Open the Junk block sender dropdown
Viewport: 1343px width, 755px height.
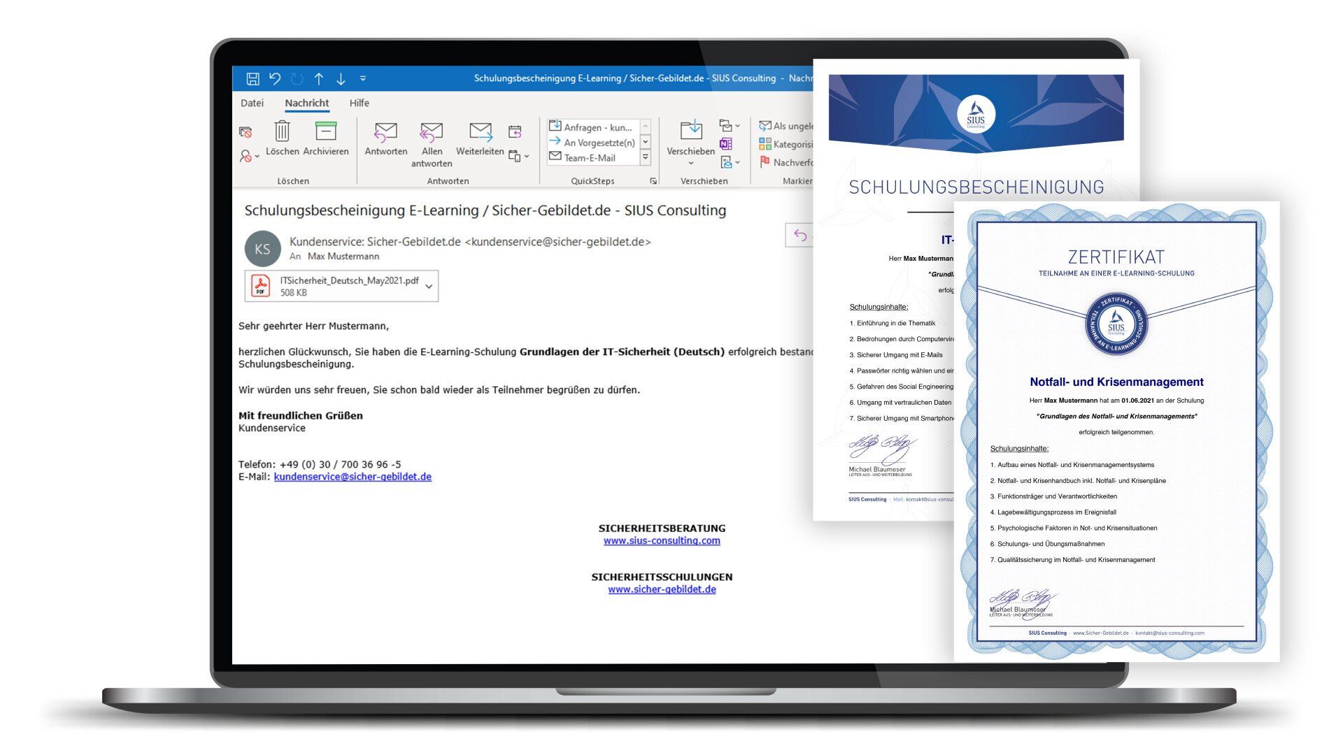[x=249, y=156]
